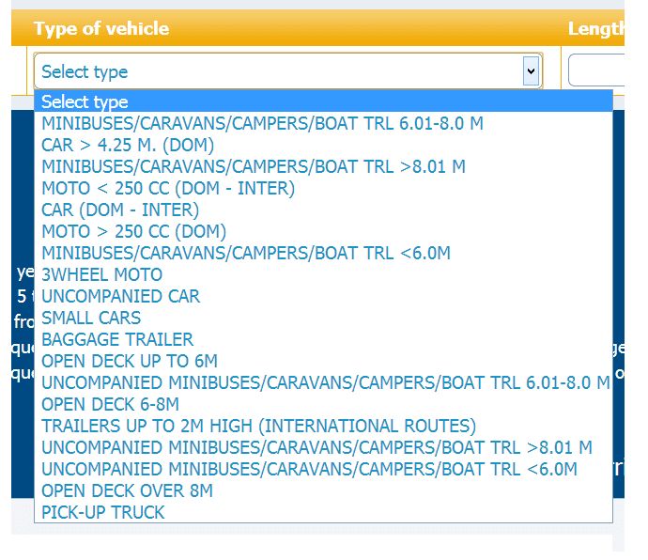648x560 pixels.
Task: Choose 'OPEN DECK 6-8M' option
Action: [x=110, y=404]
